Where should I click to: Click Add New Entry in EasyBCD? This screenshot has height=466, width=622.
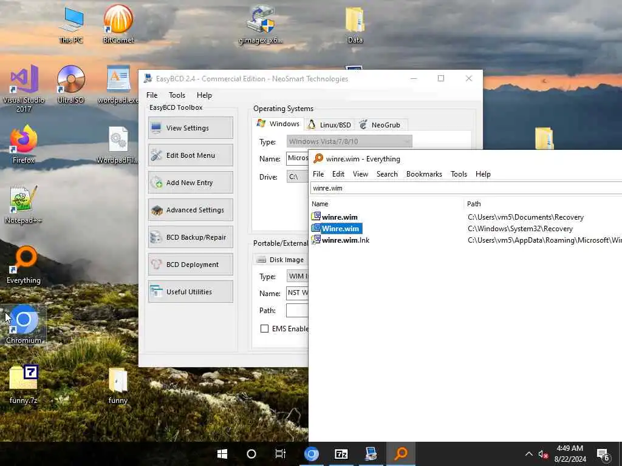point(190,182)
